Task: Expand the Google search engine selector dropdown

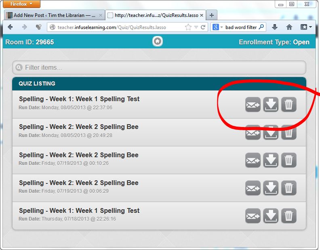Action: (218, 27)
